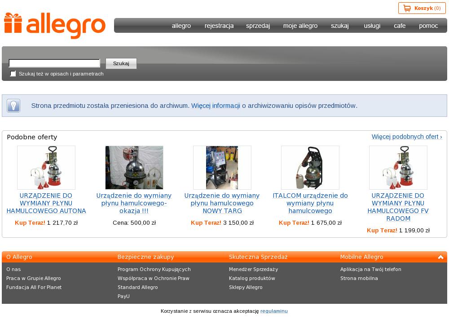Open usługi in the top menu
Screen dimensions: 449x320
coord(372,26)
